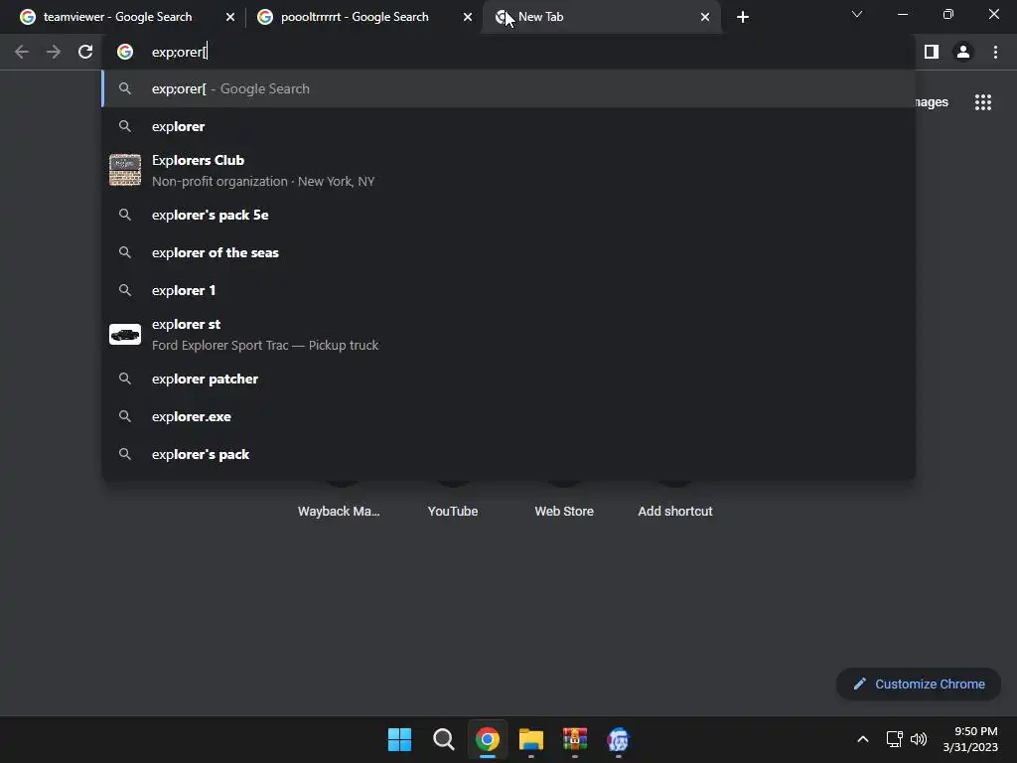Open the profile avatar icon

[x=963, y=52]
